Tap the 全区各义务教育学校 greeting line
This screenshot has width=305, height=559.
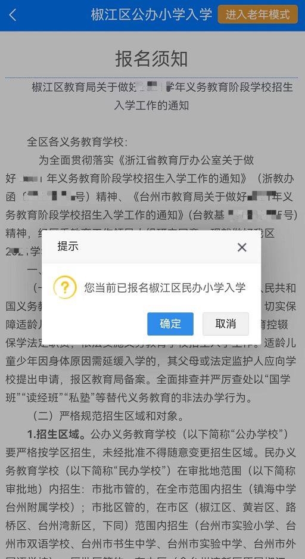tap(77, 142)
